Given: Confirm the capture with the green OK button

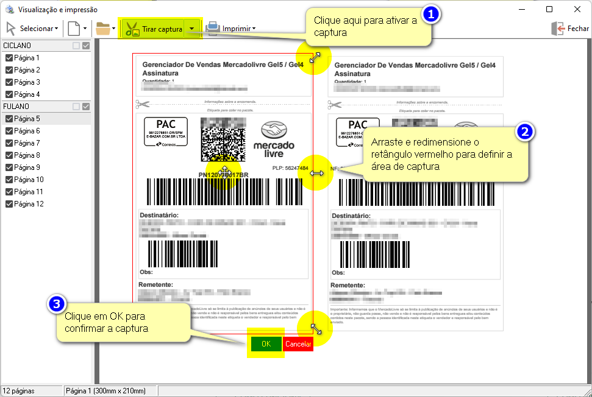Looking at the screenshot, I should [x=266, y=344].
